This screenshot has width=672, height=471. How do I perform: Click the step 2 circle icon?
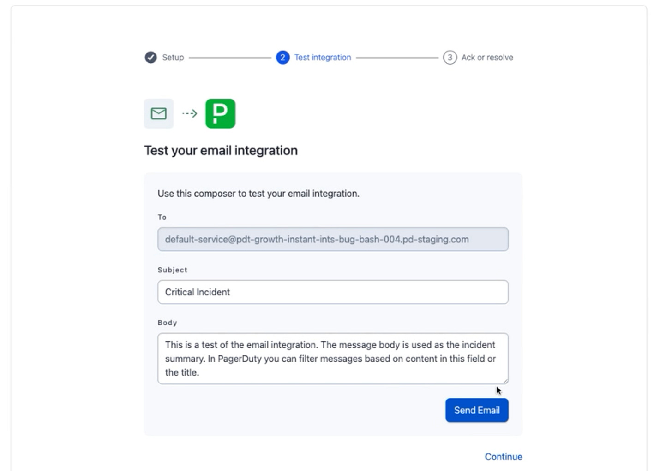282,57
